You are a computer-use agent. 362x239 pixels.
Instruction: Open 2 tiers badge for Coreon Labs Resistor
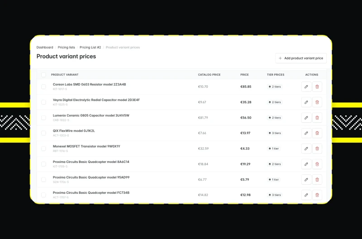[275, 86]
